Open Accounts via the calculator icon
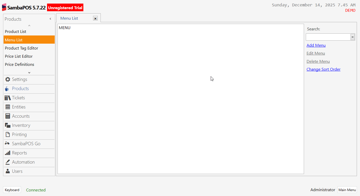 [8, 116]
